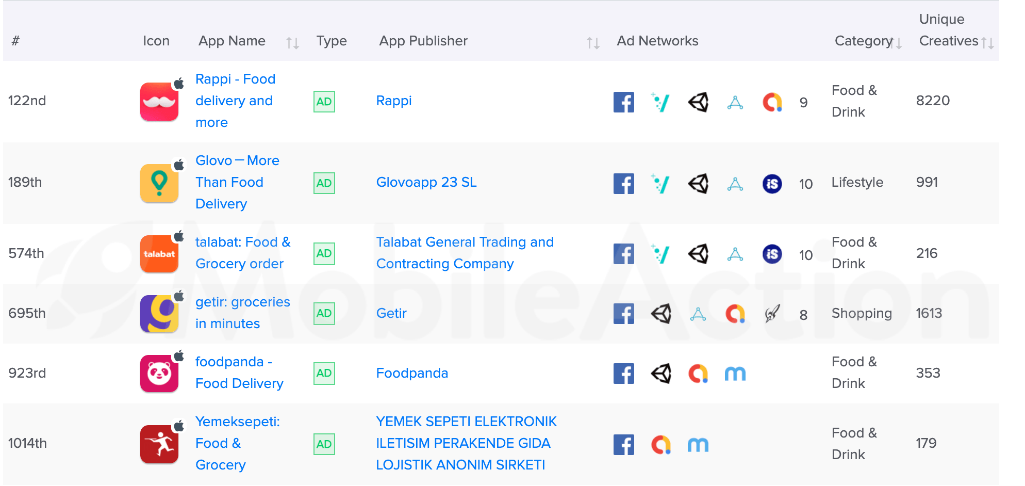Screen dimensions: 1025x486
Task: Click the Apple Search Ads icon in Rappi row
Action: coord(735,103)
